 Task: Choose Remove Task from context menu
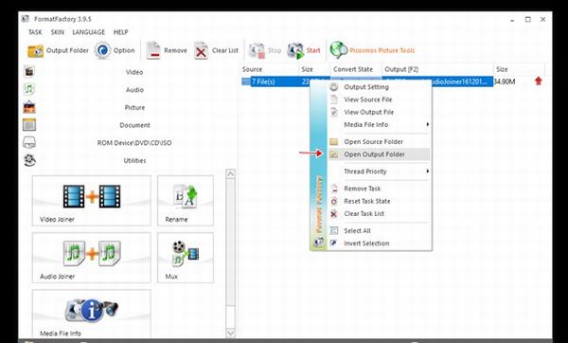pos(380,189)
